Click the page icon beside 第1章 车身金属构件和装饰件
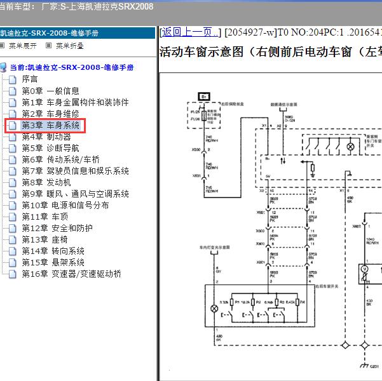 tap(13, 102)
